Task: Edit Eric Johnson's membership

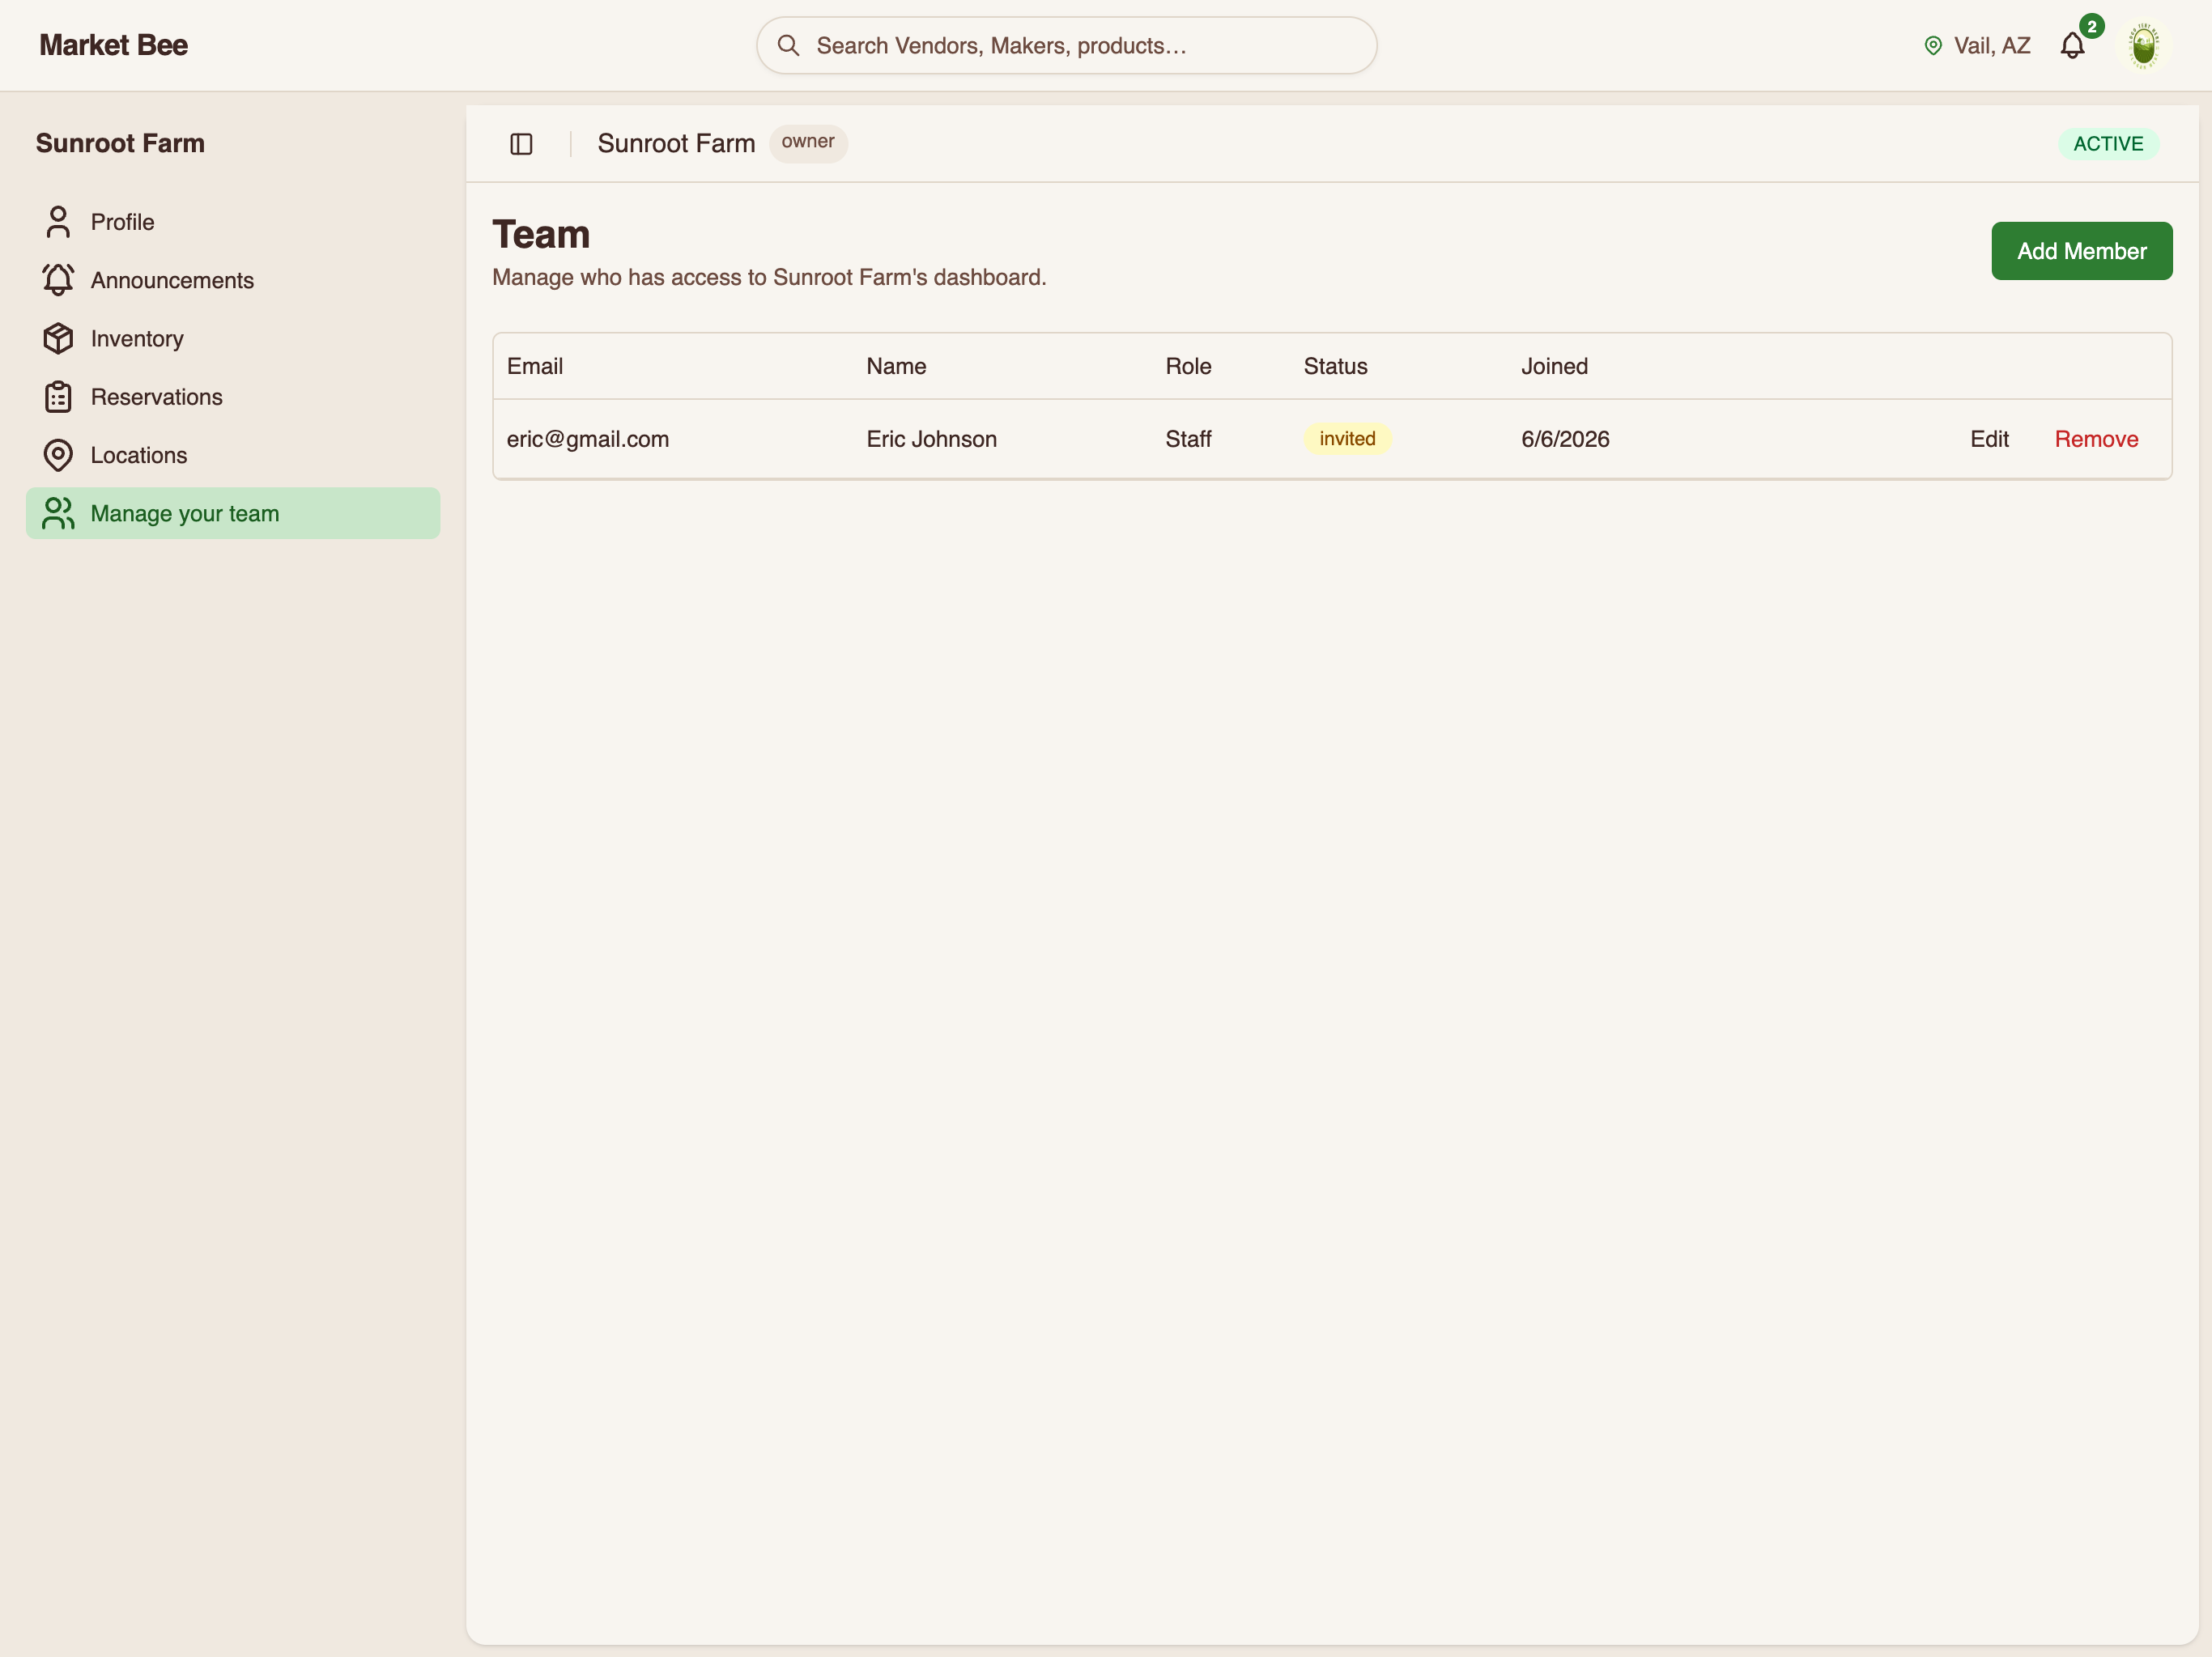Action: [1989, 439]
